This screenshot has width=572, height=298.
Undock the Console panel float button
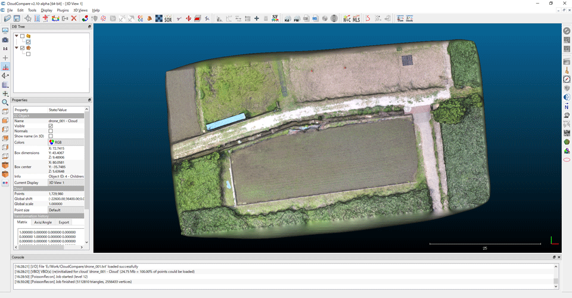pyautogui.click(x=554, y=257)
